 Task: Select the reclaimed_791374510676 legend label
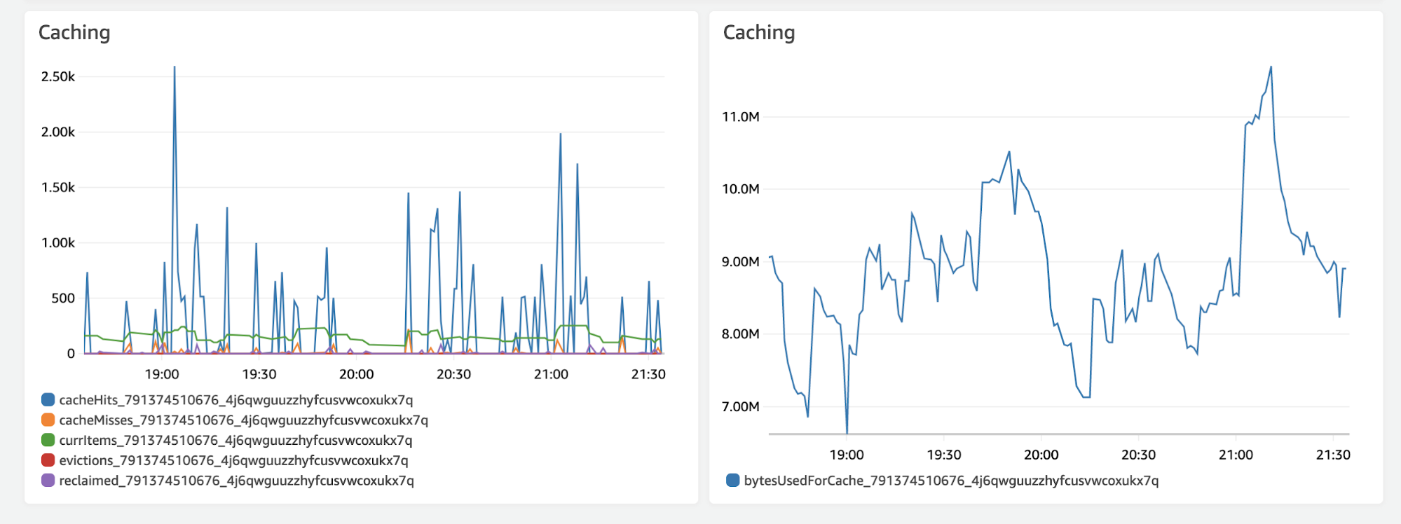click(237, 481)
